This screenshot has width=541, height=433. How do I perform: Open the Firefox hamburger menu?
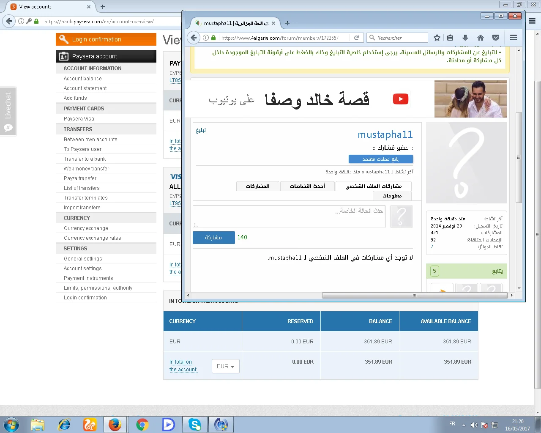514,38
